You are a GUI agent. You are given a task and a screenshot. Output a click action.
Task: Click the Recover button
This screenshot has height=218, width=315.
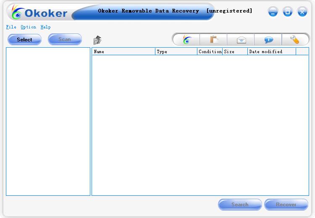click(x=286, y=204)
